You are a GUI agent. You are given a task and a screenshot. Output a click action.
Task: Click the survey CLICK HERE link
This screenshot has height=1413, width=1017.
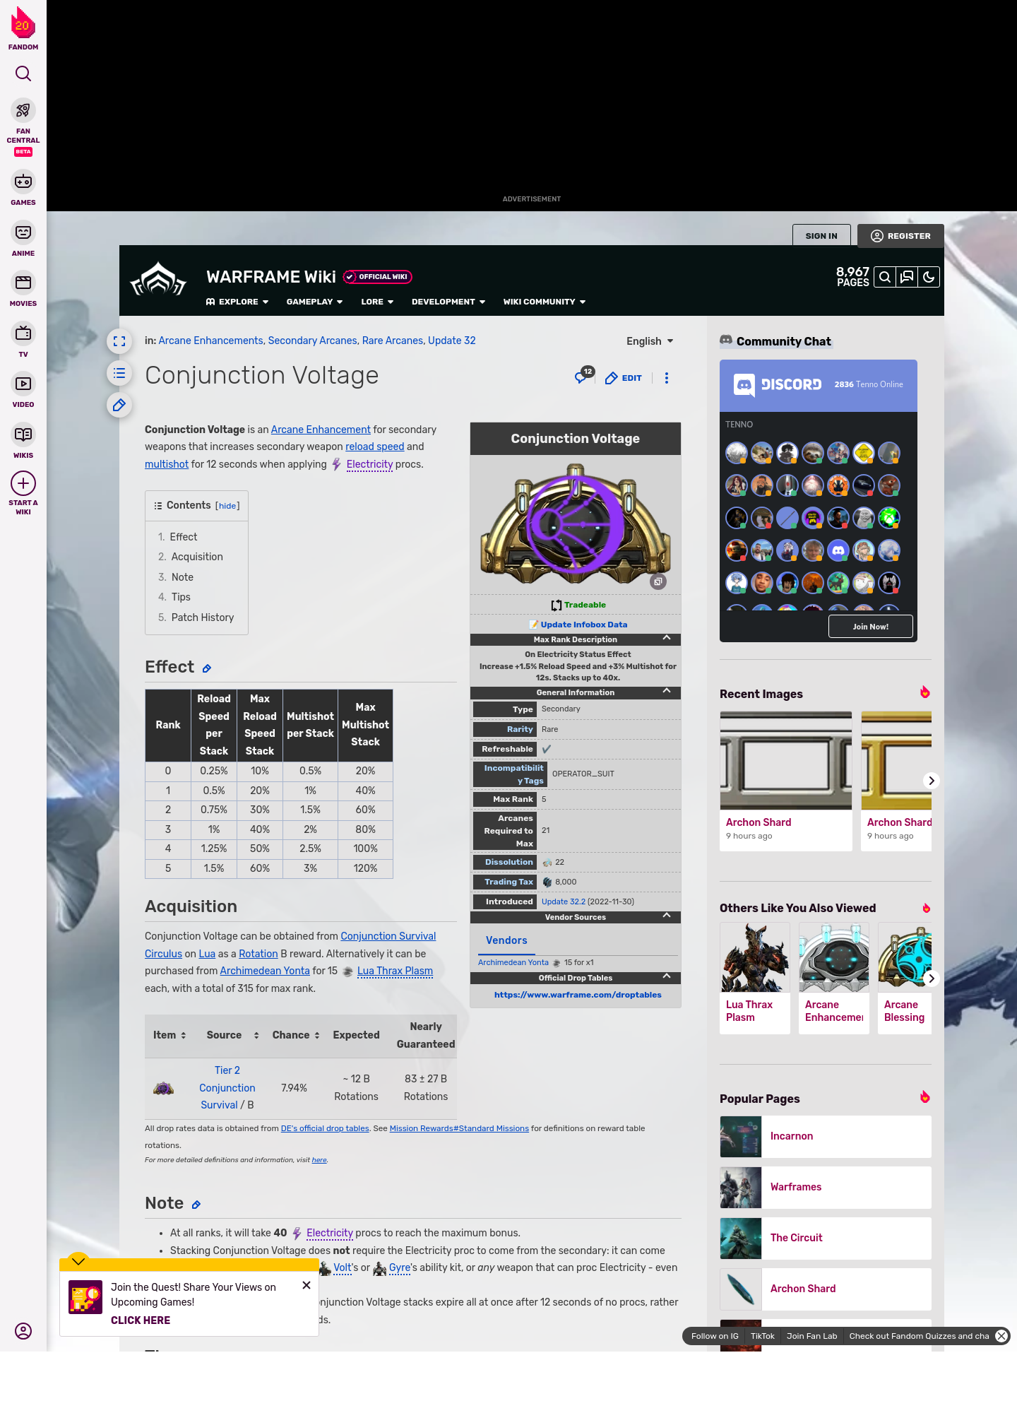coord(141,1320)
